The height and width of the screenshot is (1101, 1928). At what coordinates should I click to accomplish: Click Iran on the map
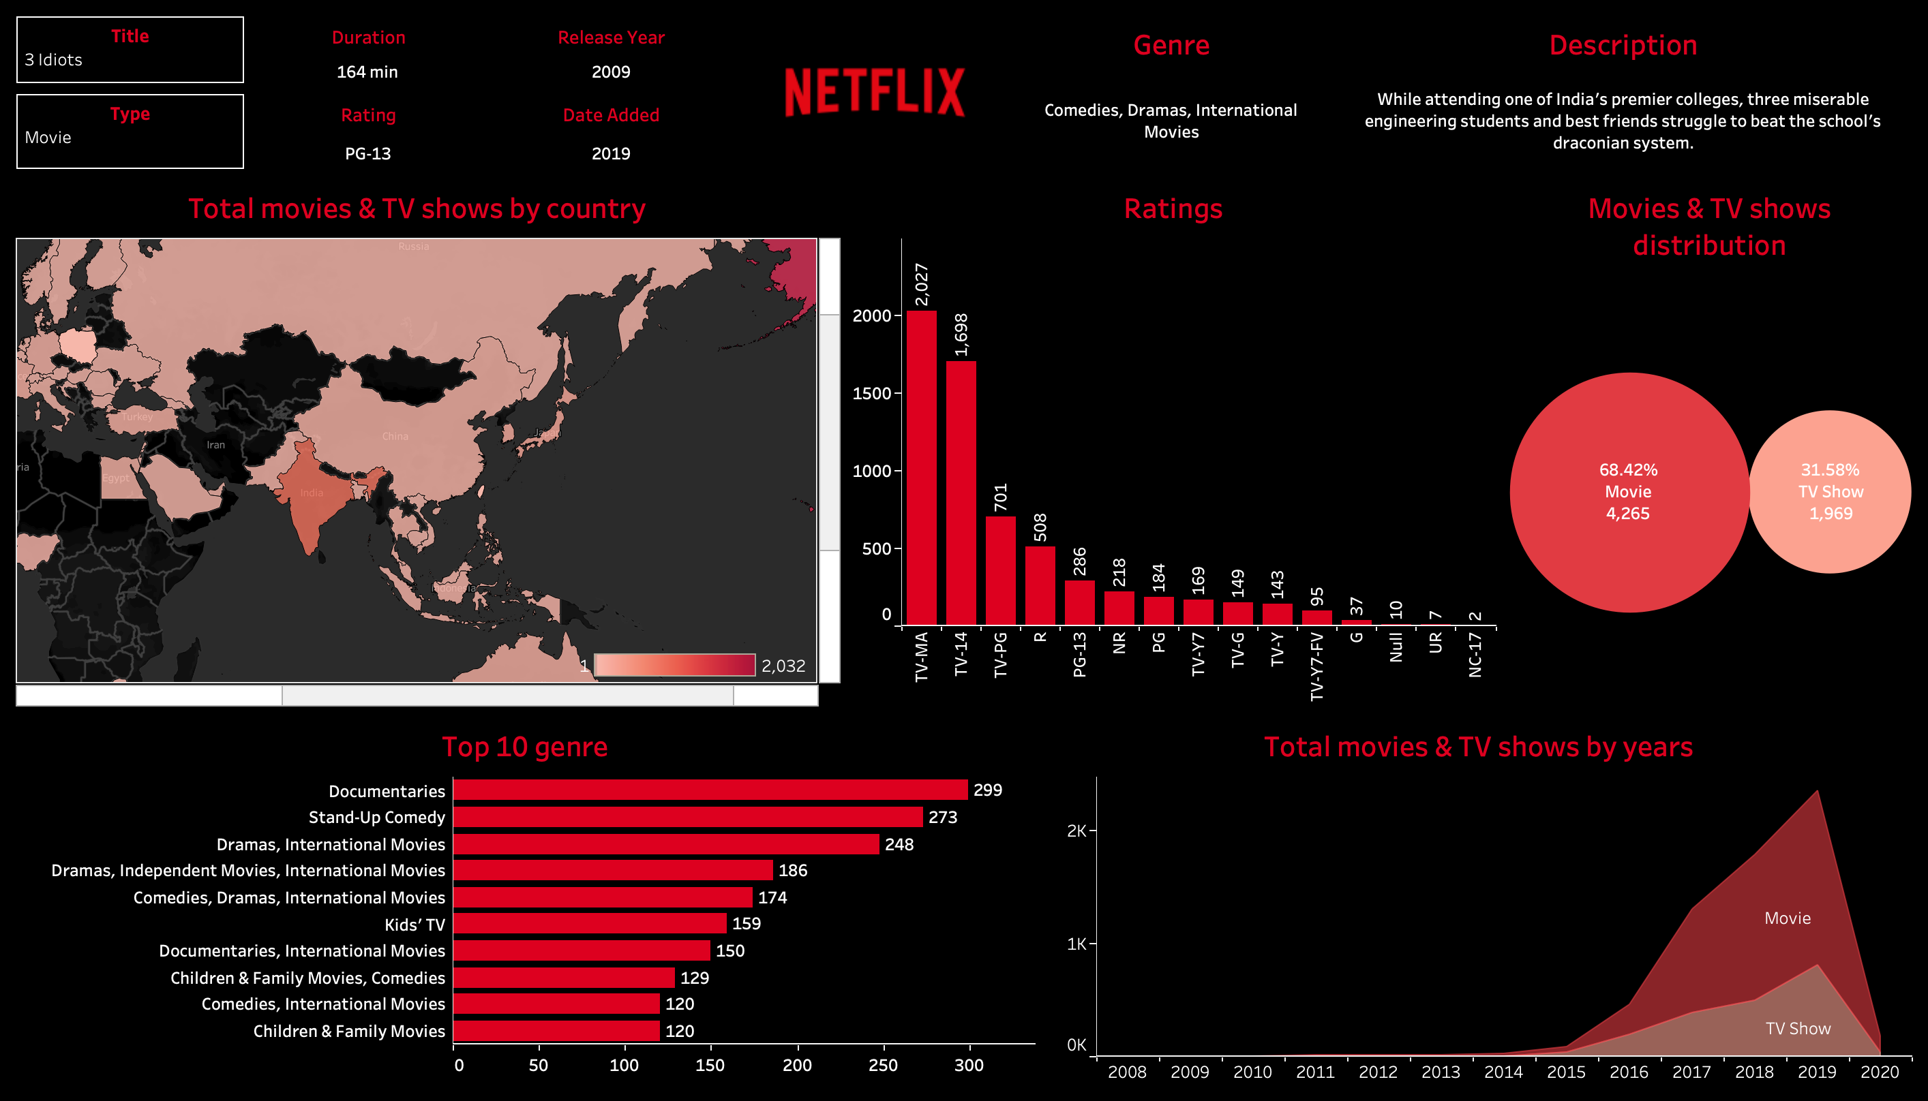pos(215,446)
